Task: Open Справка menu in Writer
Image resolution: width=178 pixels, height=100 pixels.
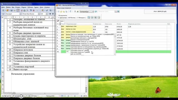Action: tap(47, 7)
